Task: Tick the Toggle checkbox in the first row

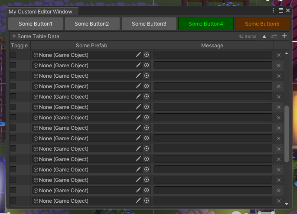Action: tap(13, 55)
